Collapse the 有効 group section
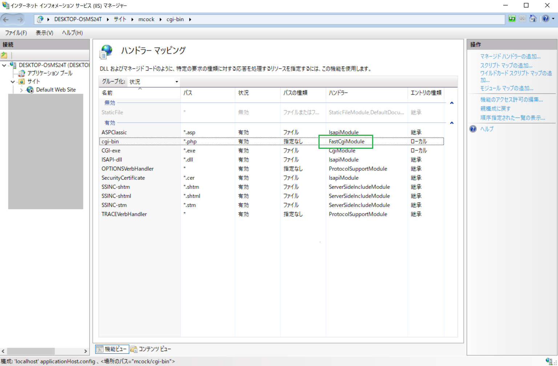Image resolution: width=558 pixels, height=366 pixels. [x=452, y=123]
